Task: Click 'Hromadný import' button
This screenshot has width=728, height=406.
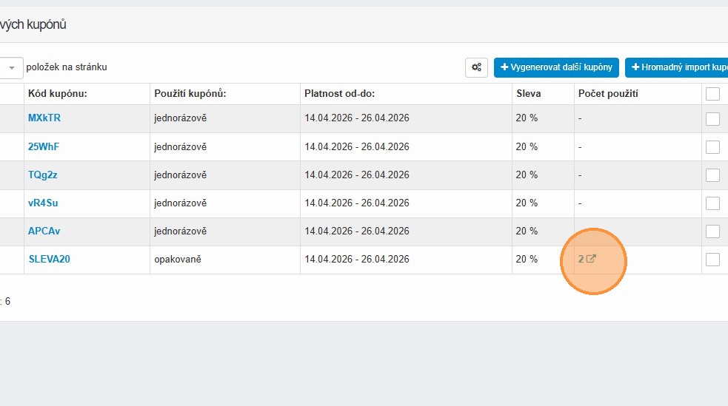Action: pyautogui.click(x=677, y=67)
